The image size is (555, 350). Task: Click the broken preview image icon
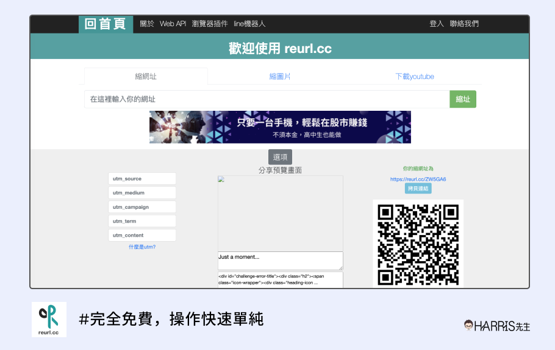click(221, 180)
